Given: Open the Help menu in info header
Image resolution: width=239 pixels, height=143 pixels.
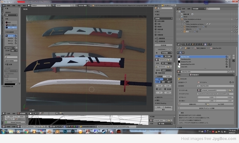Looking at the screenshot, I should (x=24, y=5).
